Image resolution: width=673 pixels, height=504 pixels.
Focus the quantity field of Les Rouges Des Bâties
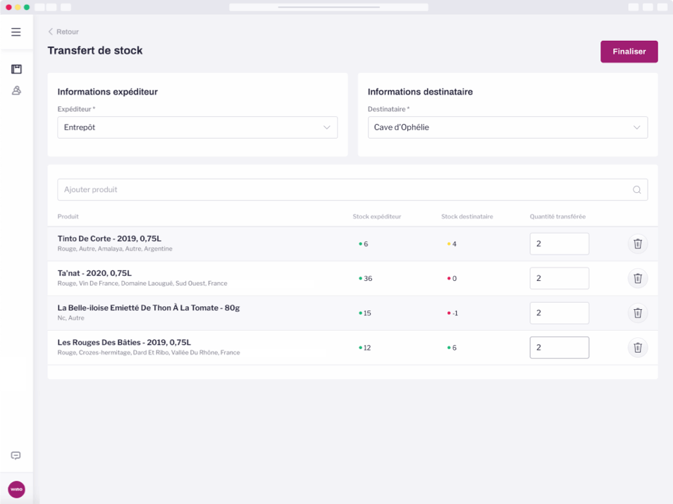click(559, 347)
